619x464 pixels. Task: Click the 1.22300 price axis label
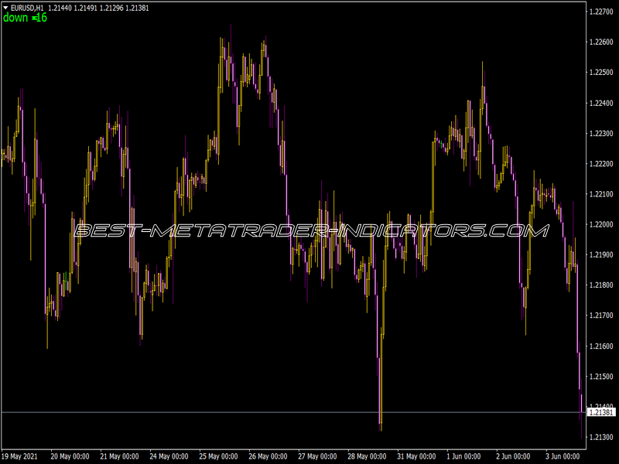(x=601, y=133)
